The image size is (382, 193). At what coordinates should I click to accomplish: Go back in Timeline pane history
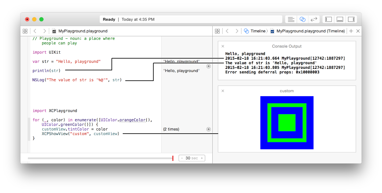227,31
